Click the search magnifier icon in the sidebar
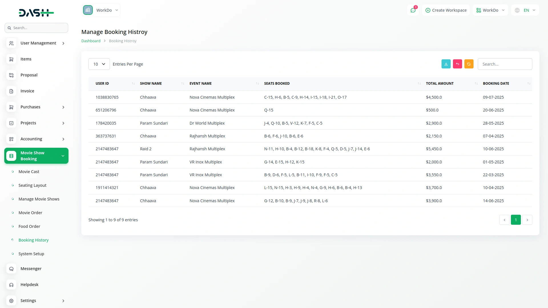 click(x=9, y=28)
